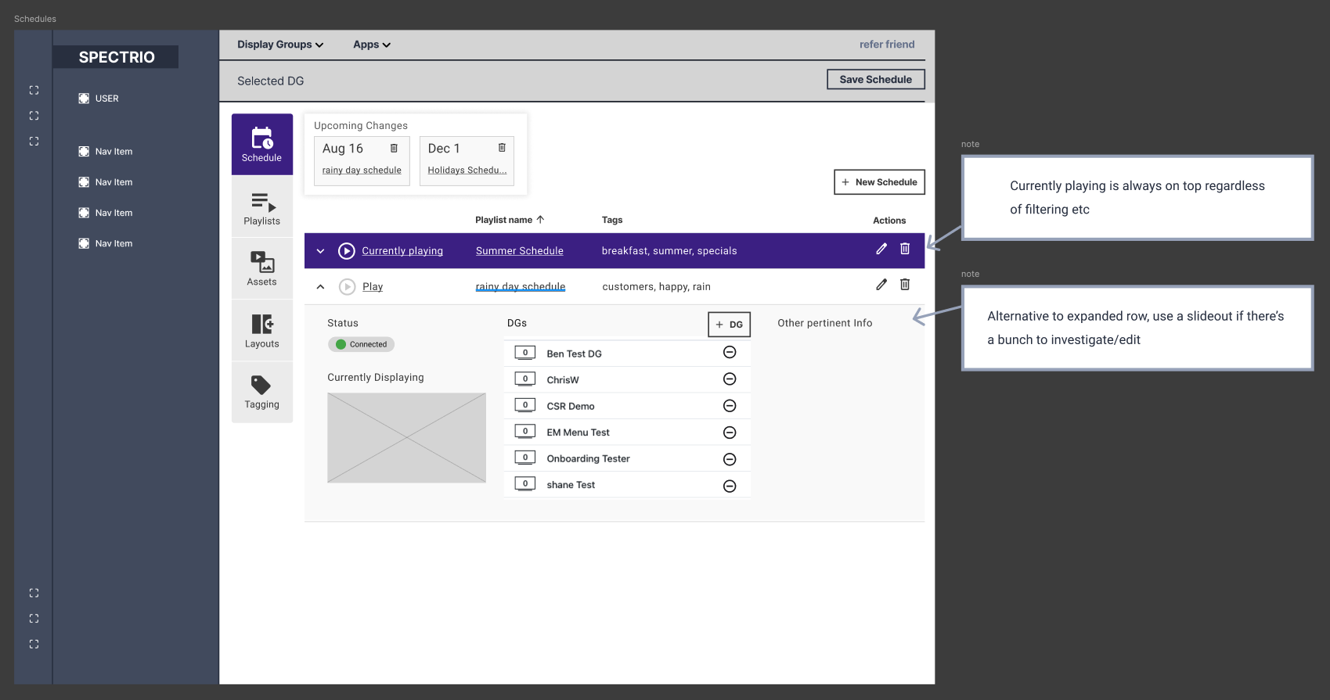Remove Ben Test DG from list
The width and height of the screenshot is (1330, 700).
tap(730, 353)
